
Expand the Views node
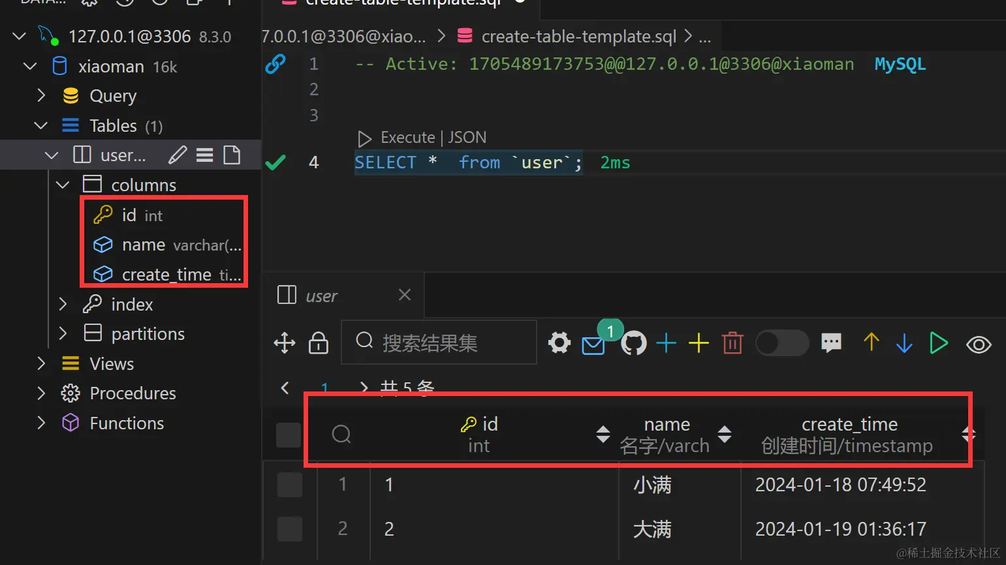pyautogui.click(x=41, y=363)
